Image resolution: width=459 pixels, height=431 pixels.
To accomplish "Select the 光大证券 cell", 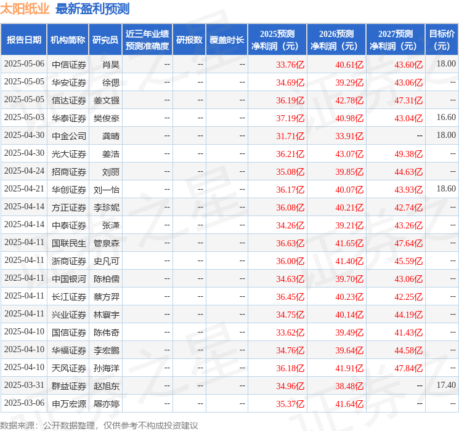I will click(x=69, y=154).
